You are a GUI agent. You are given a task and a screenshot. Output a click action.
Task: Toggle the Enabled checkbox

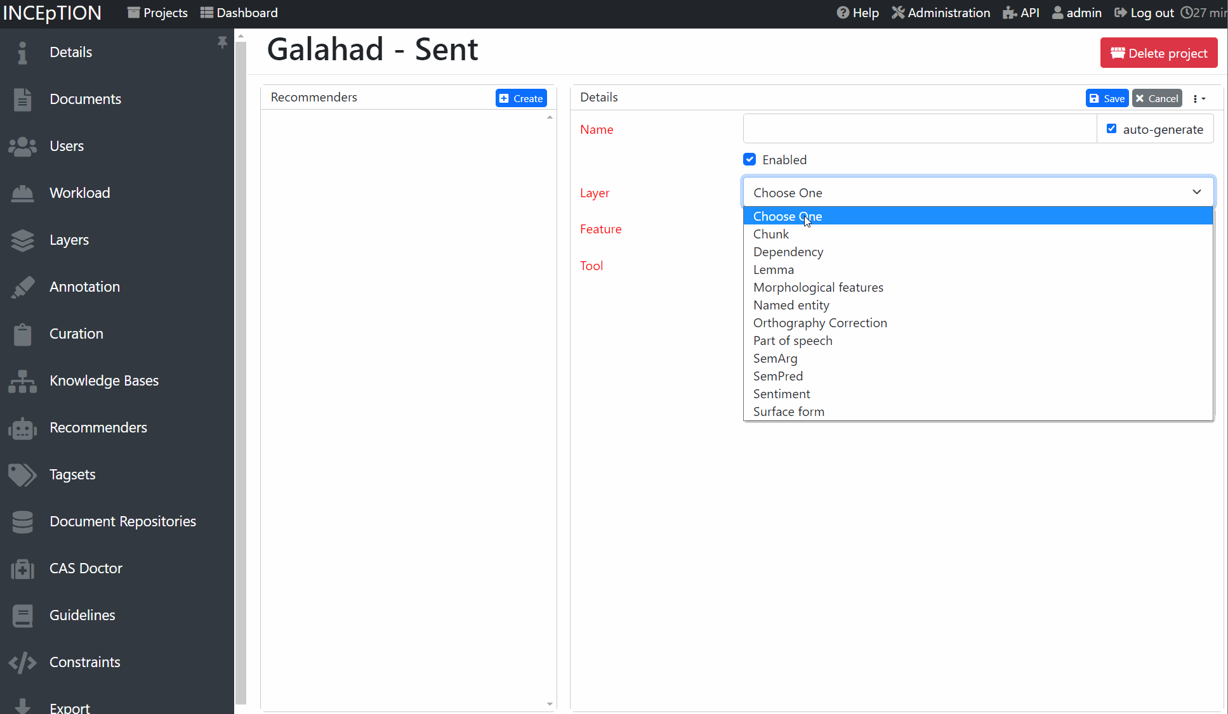749,159
